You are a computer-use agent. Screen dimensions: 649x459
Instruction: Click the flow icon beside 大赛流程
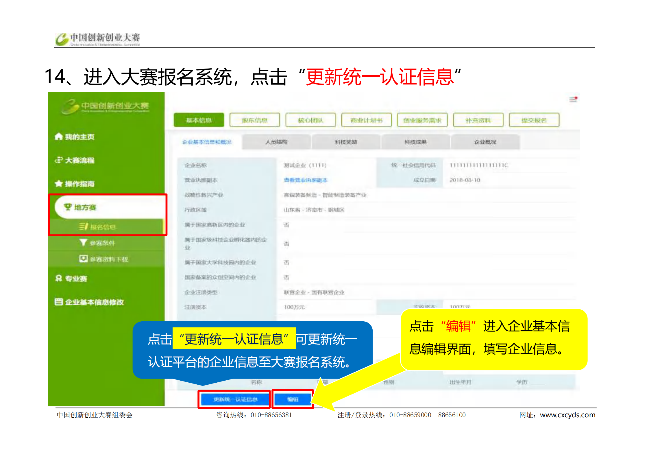click(x=59, y=160)
